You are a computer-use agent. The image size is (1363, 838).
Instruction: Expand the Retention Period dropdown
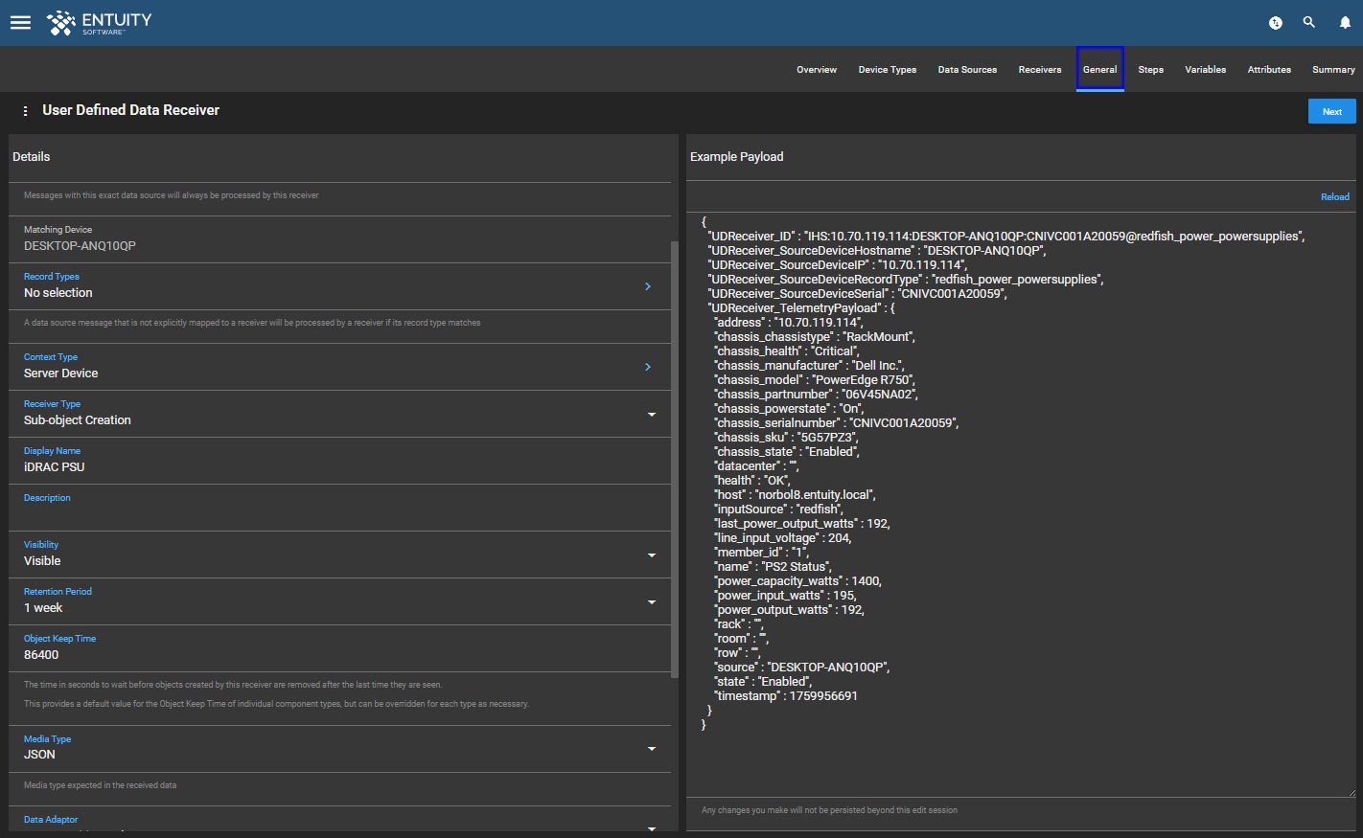pyautogui.click(x=652, y=602)
